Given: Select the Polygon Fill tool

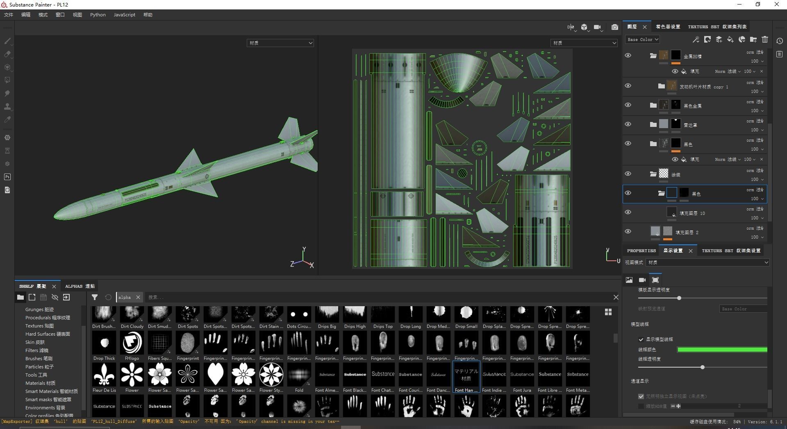Looking at the screenshot, I should [7, 80].
